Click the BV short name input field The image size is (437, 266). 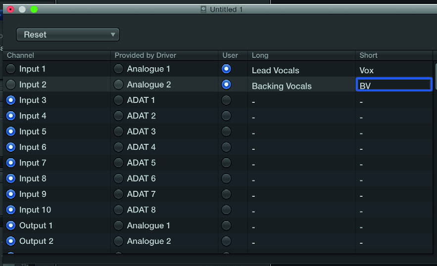394,85
